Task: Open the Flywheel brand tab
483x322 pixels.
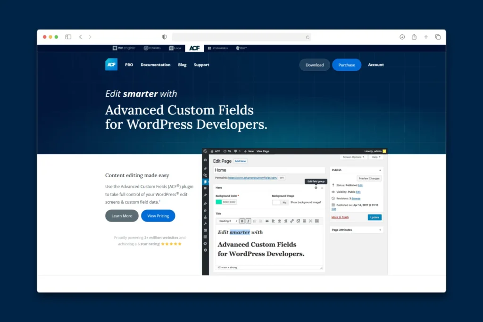Action: (152, 48)
